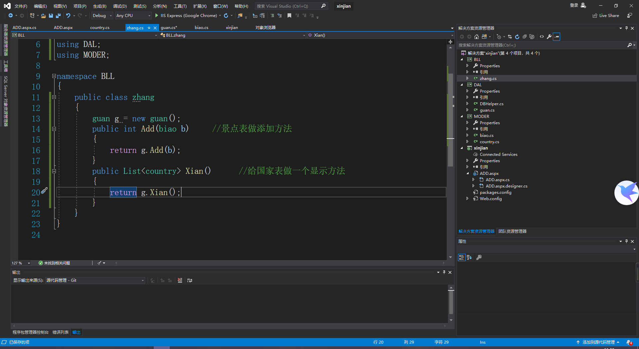The width and height of the screenshot is (639, 349).
Task: Switch to the guan.cs* editor tab
Action: point(169,28)
